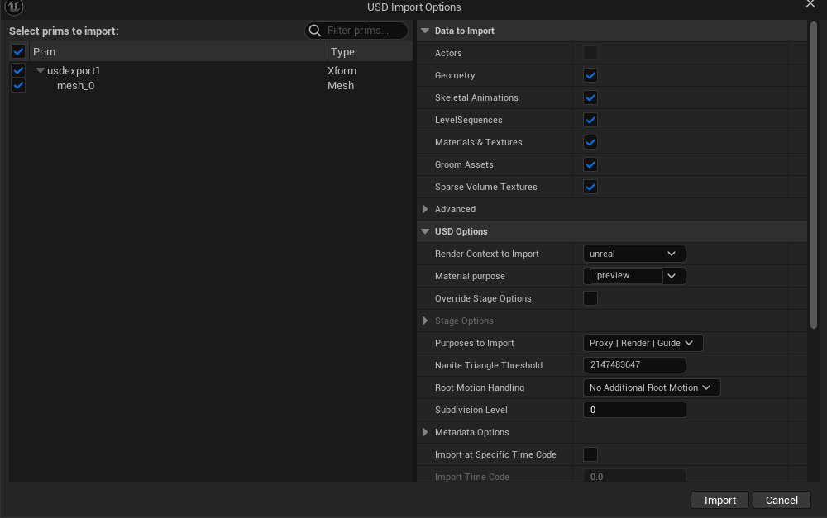Collapse the USD Options section
Screen dimensions: 827x518
click(425, 231)
